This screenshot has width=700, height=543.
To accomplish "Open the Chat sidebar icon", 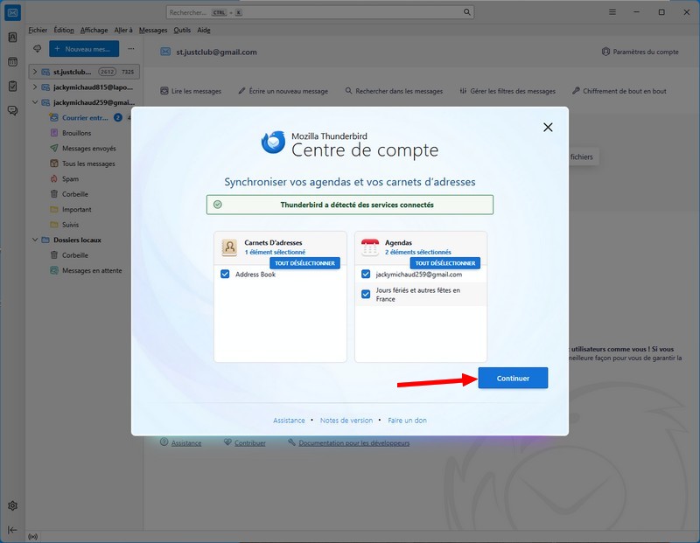I will [13, 110].
